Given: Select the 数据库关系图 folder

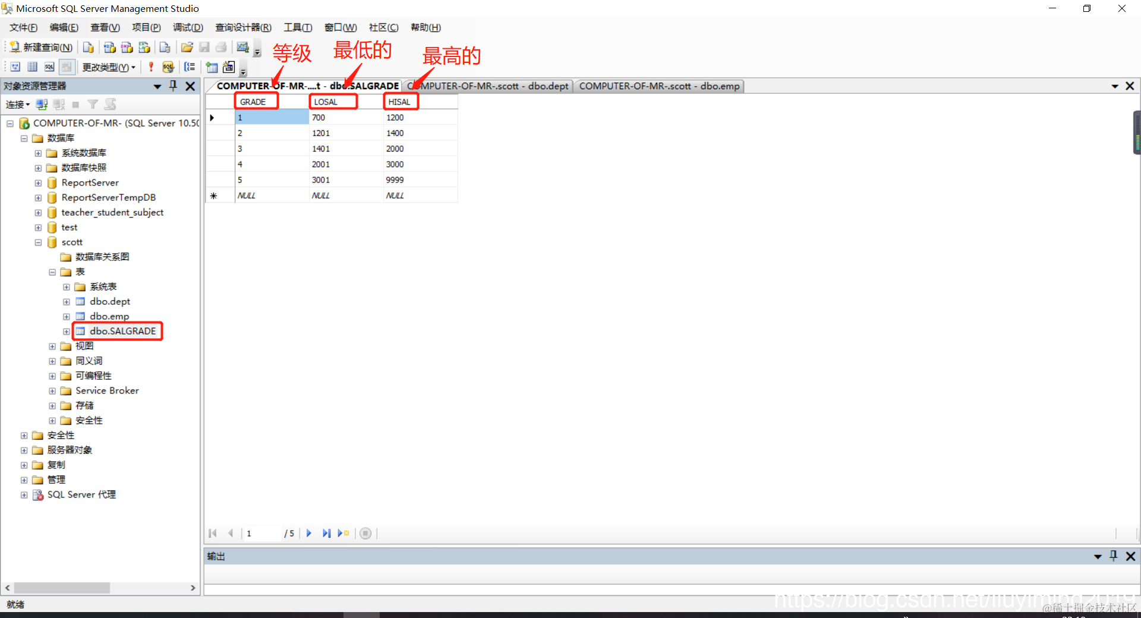Looking at the screenshot, I should pos(102,257).
